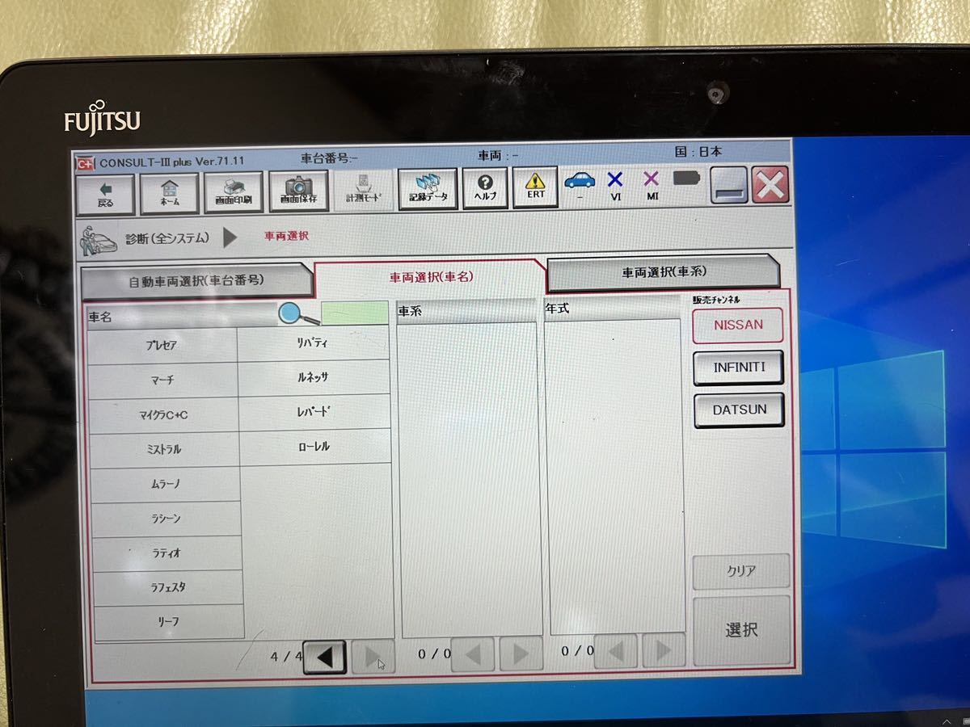
Task: Switch to 車両選択(車系) tab
Action: (x=664, y=272)
